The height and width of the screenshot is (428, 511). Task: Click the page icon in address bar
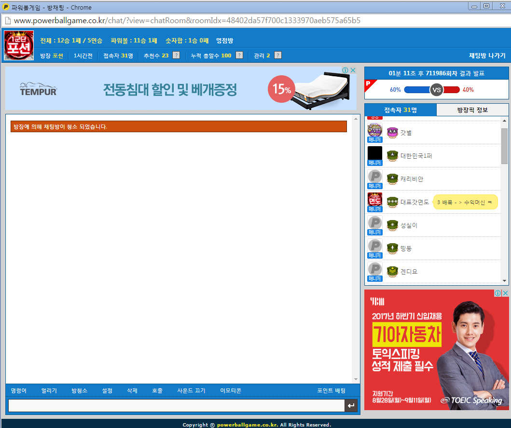click(8, 21)
